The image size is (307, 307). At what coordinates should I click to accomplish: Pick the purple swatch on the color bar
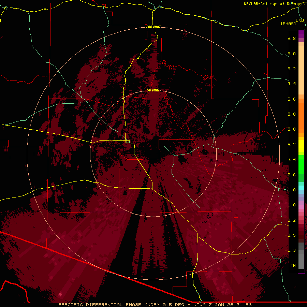tap(301, 34)
